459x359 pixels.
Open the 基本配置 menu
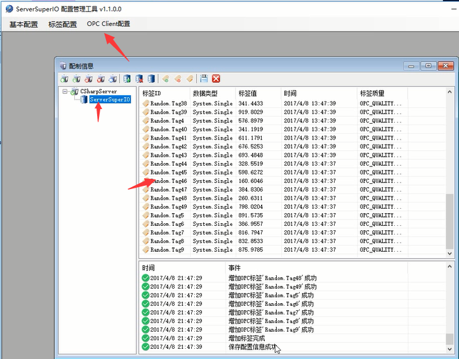coord(23,24)
